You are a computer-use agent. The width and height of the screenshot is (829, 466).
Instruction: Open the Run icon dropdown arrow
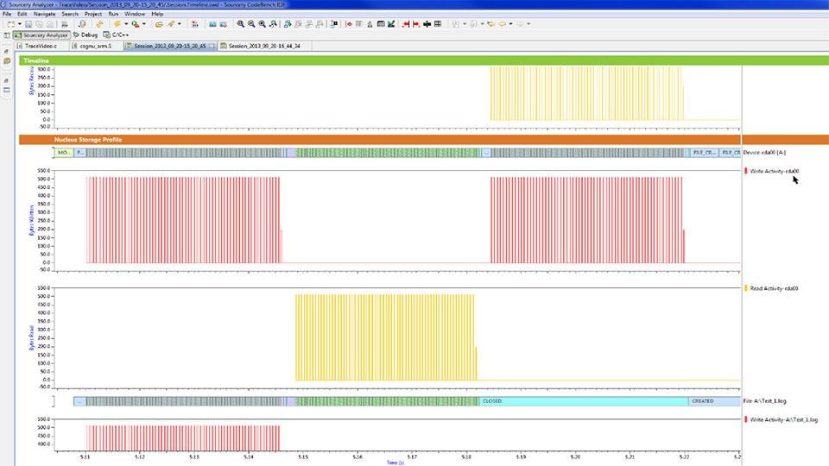[x=144, y=24]
